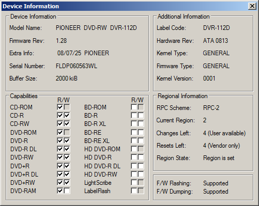
Task: Toggle the BD-RE read checkbox
Action: [x=134, y=132]
